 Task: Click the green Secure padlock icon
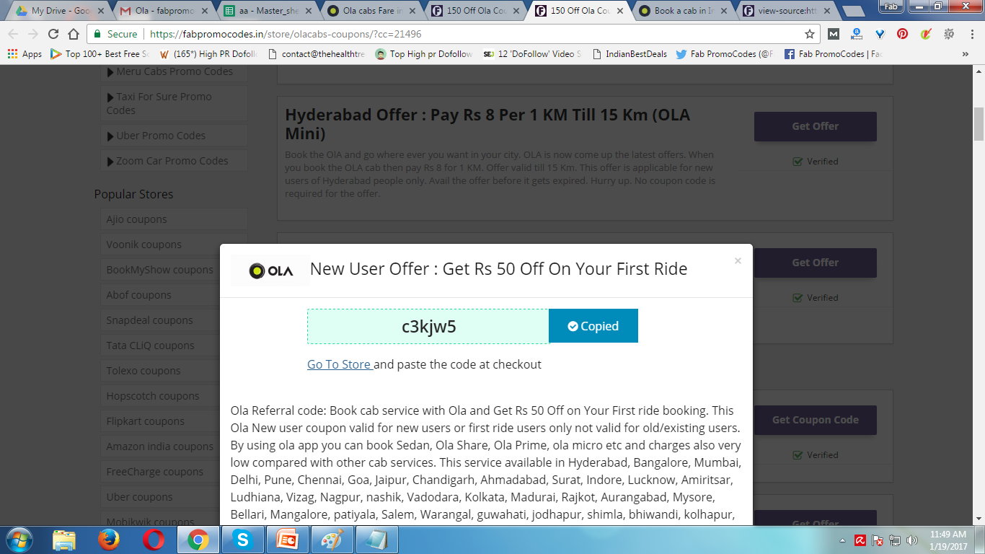click(97, 34)
